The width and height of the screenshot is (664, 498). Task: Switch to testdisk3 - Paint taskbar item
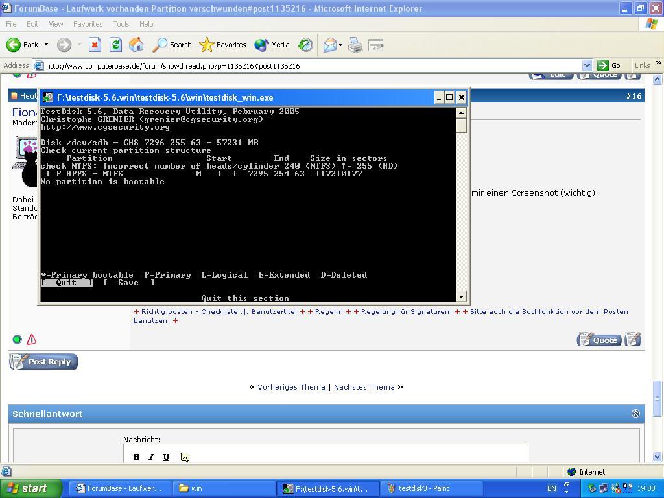tap(431, 488)
